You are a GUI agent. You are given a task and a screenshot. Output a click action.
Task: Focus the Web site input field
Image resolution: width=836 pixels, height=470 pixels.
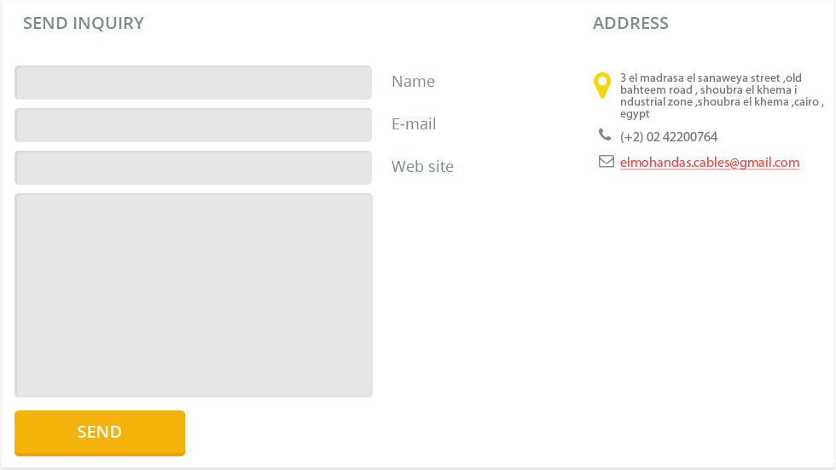[x=193, y=168]
